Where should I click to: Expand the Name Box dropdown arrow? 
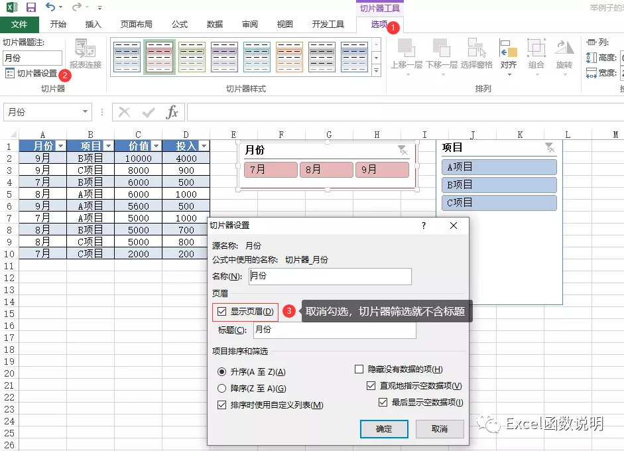click(85, 112)
